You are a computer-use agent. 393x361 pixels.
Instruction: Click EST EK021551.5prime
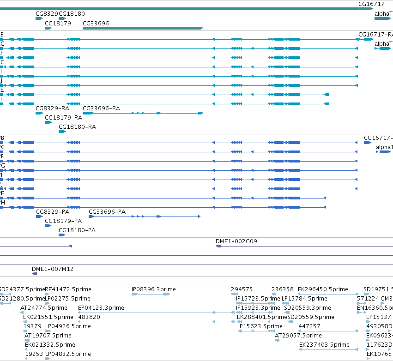48,317
